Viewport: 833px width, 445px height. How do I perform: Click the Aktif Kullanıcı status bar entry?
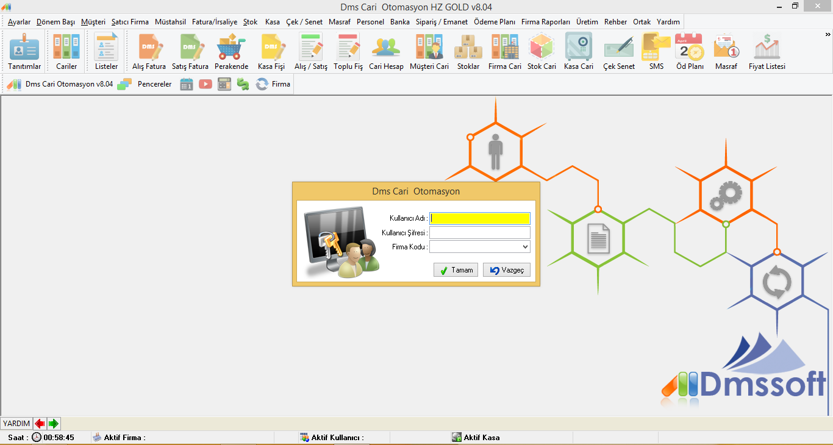coord(331,437)
